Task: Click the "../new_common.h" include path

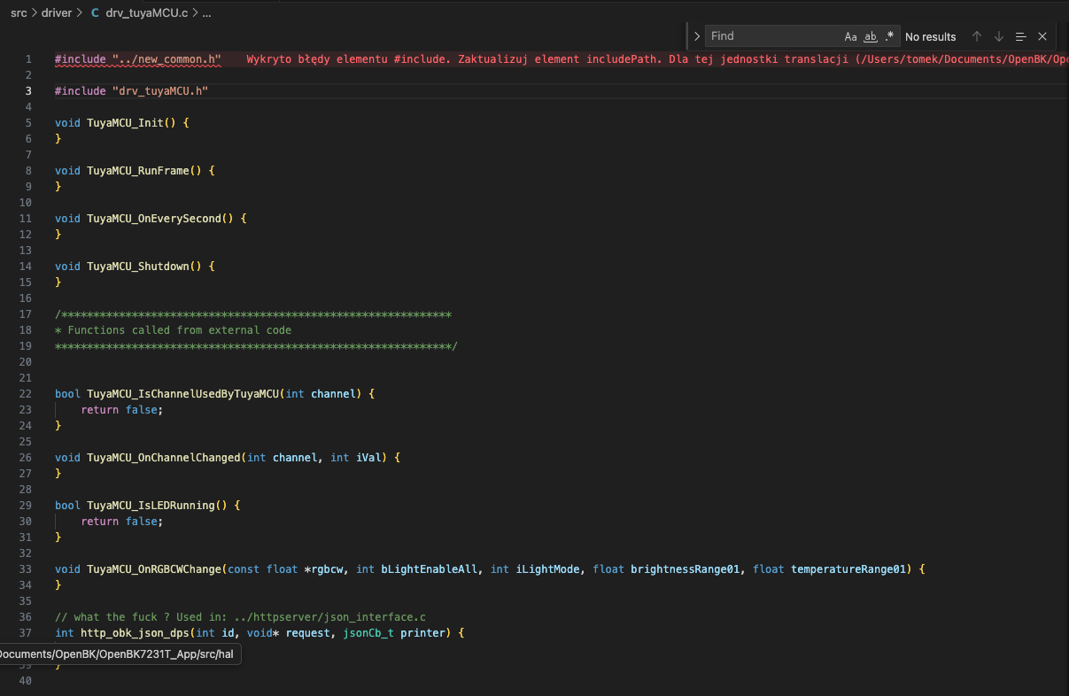Action: [167, 59]
